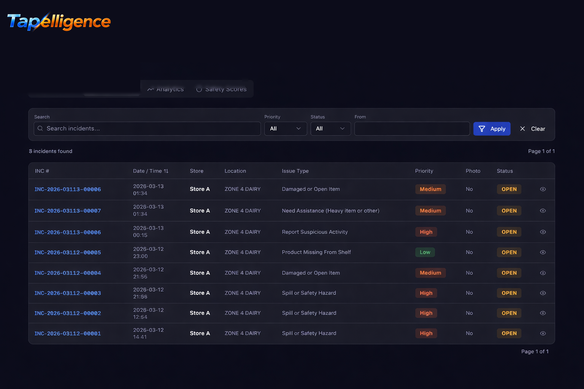Click the INC # column header
The width and height of the screenshot is (584, 389).
click(x=42, y=171)
